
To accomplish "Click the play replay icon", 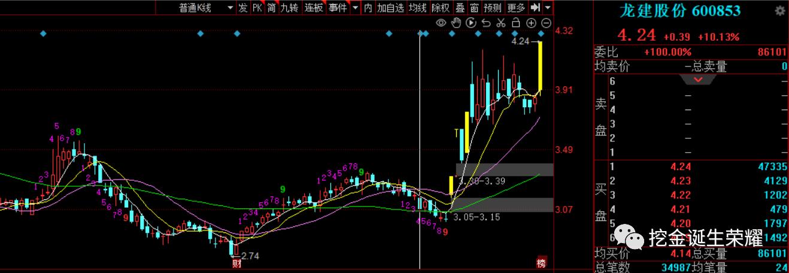I will point(471,23).
